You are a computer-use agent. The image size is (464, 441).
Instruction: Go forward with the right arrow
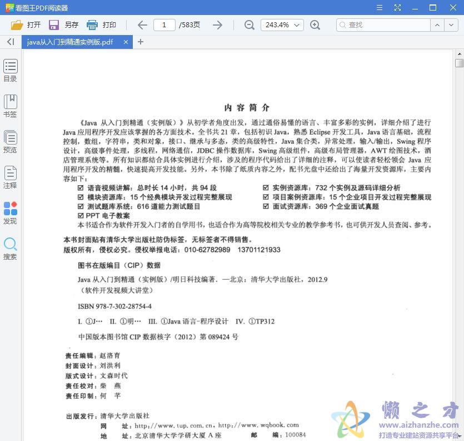217,24
